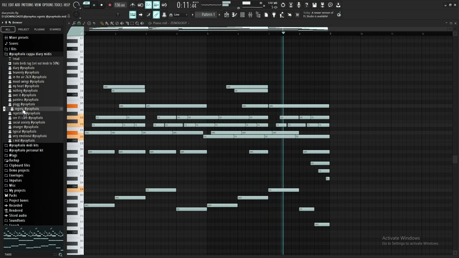
Task: Toggle wait for input before recording
Action: tap(140, 5)
